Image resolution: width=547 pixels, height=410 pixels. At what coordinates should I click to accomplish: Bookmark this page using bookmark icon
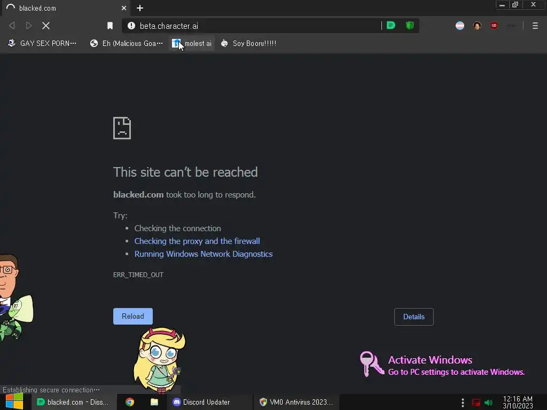pyautogui.click(x=110, y=26)
